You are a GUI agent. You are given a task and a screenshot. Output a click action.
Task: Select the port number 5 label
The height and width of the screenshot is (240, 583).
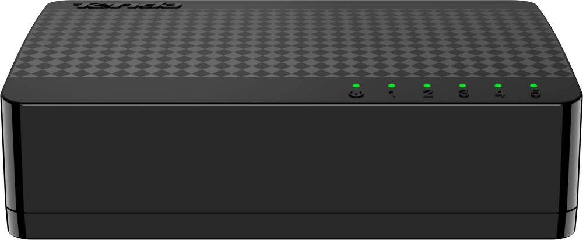535,94
